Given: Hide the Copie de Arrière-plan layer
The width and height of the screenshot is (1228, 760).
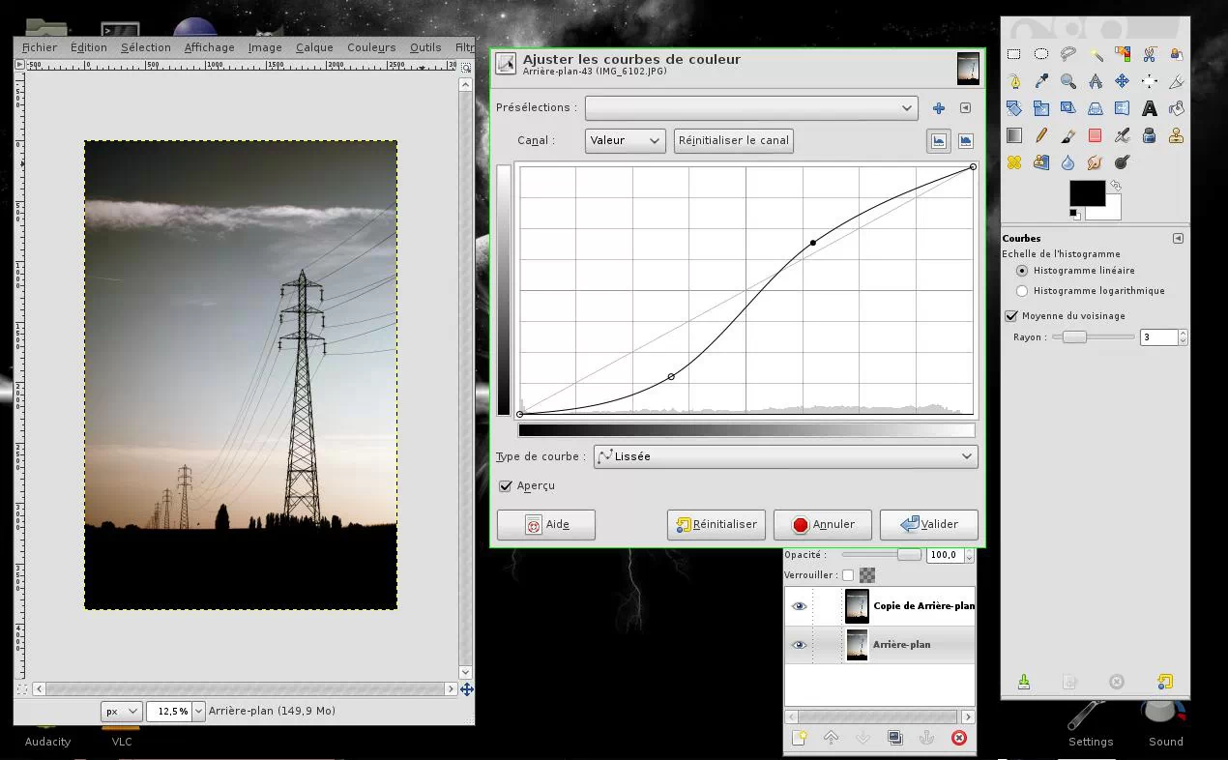Looking at the screenshot, I should click(x=799, y=606).
